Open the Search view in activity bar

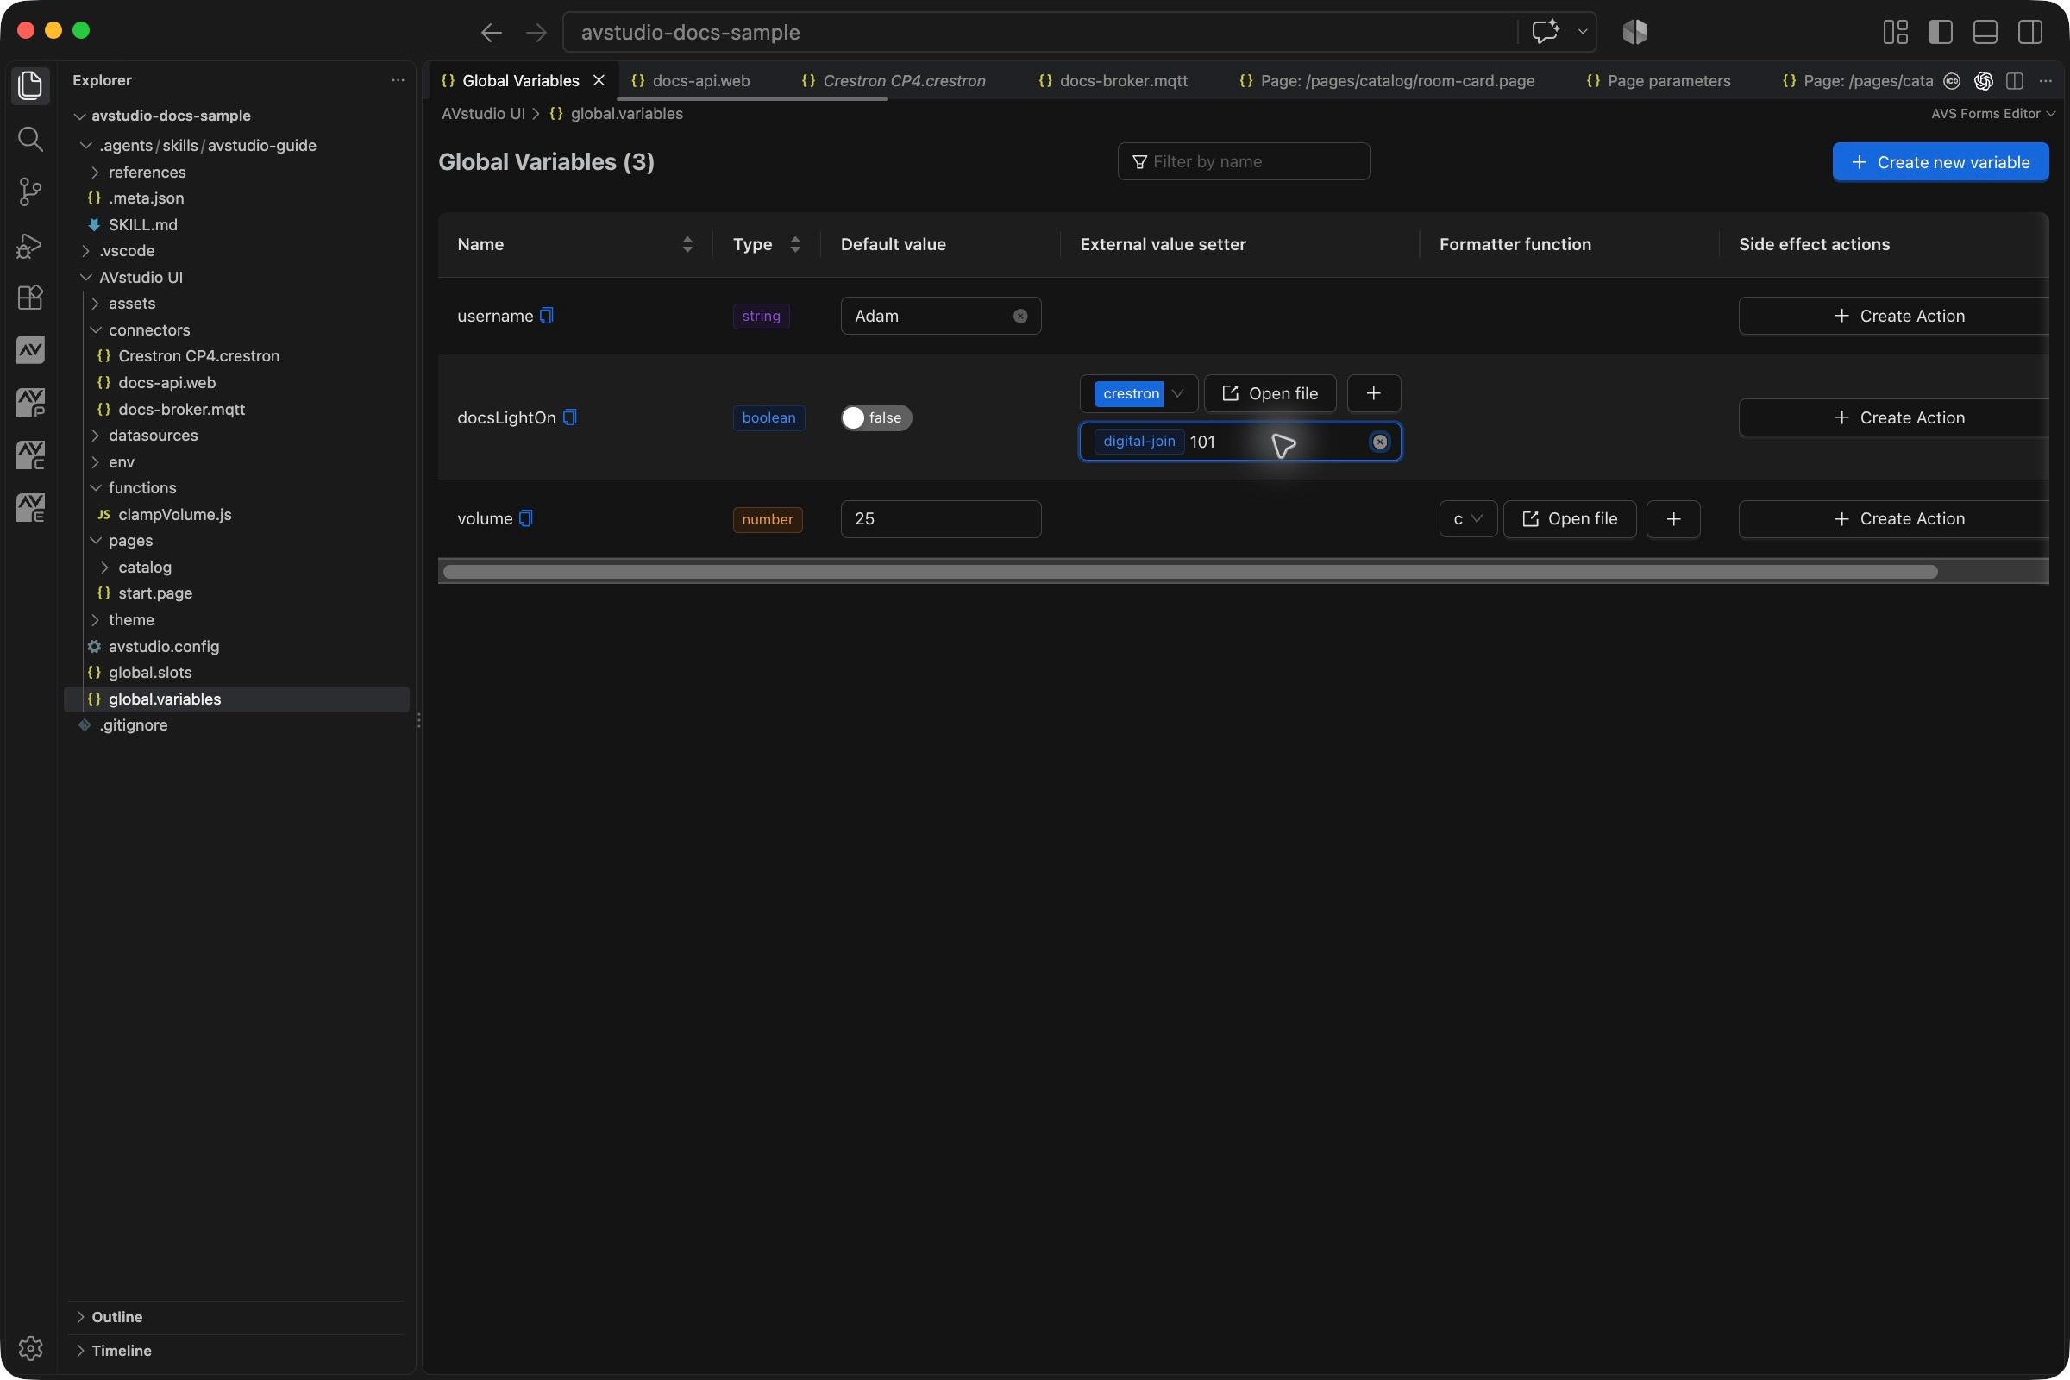pyautogui.click(x=30, y=138)
